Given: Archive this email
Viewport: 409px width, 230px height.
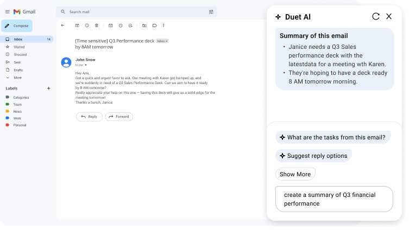Looking at the screenshot, I should pyautogui.click(x=77, y=25).
